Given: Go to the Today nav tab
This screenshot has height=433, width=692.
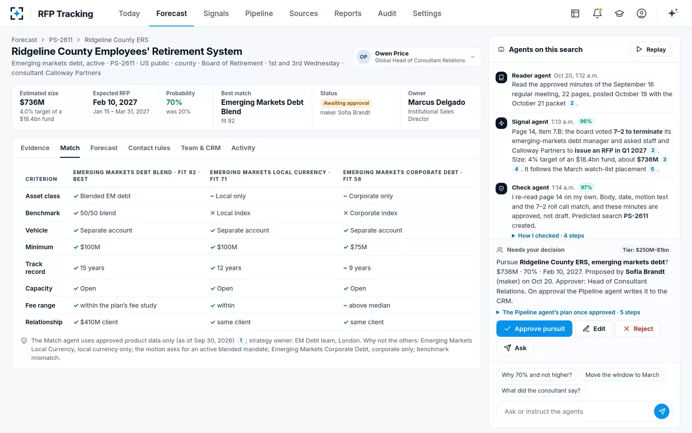Looking at the screenshot, I should tap(129, 13).
